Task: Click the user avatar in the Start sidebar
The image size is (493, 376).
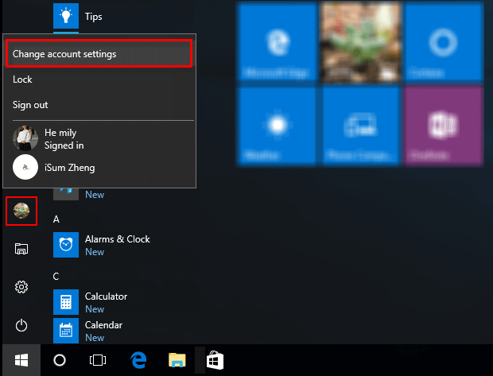Action: (22, 211)
